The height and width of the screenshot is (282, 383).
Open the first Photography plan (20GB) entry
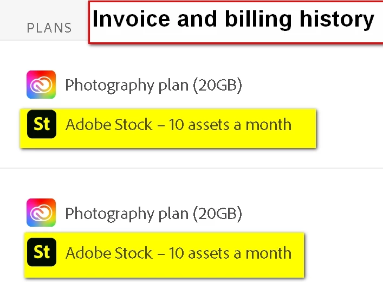point(153,85)
